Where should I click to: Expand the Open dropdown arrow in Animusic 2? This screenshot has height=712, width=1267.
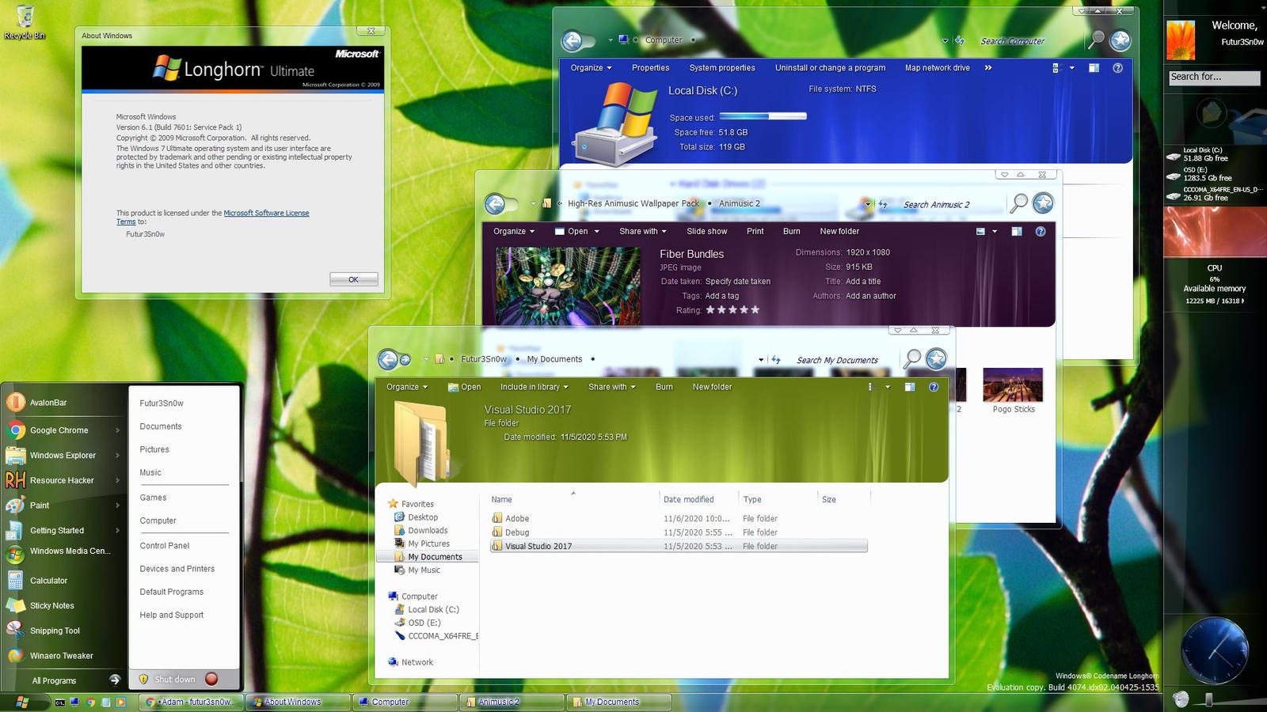[x=597, y=232]
